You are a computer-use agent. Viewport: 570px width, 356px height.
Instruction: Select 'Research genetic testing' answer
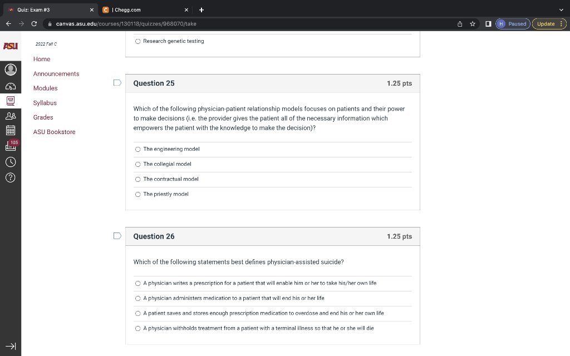pos(138,41)
